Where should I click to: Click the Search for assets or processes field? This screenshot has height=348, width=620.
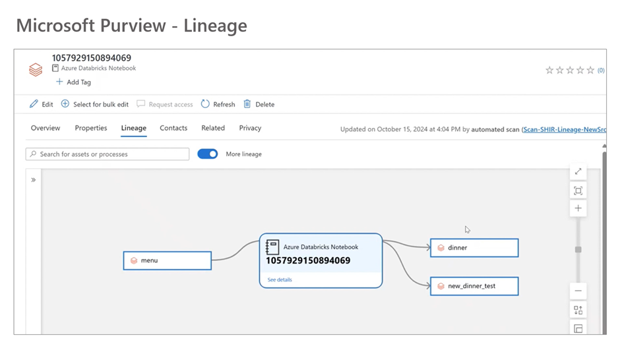108,154
